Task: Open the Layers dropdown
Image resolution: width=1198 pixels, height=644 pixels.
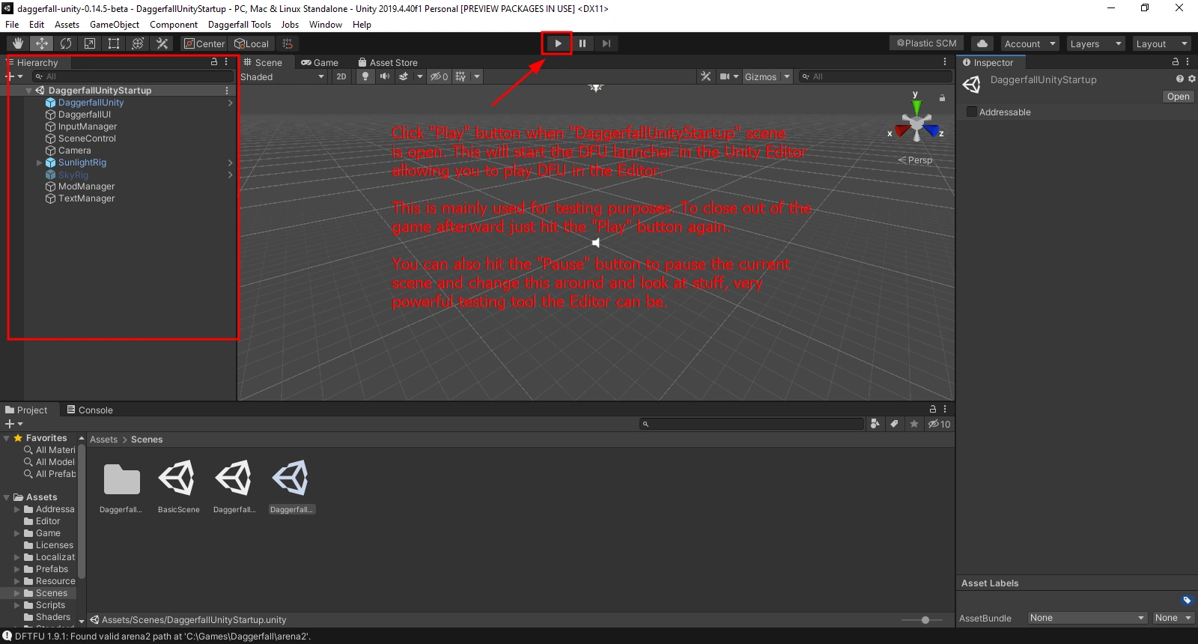Action: 1095,43
